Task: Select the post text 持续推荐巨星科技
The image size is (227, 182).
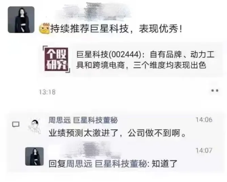Action: [x=89, y=29]
